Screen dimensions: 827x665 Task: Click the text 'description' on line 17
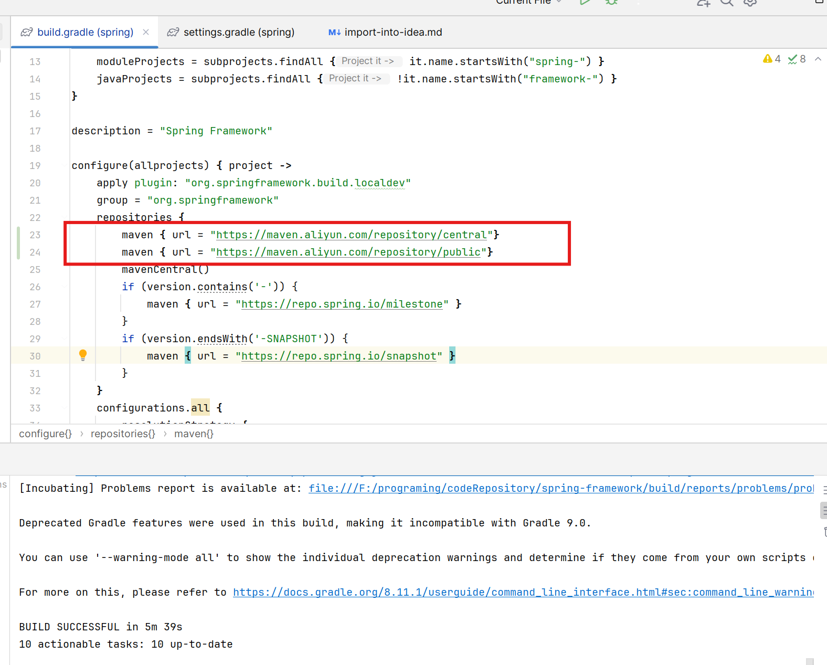(x=106, y=131)
